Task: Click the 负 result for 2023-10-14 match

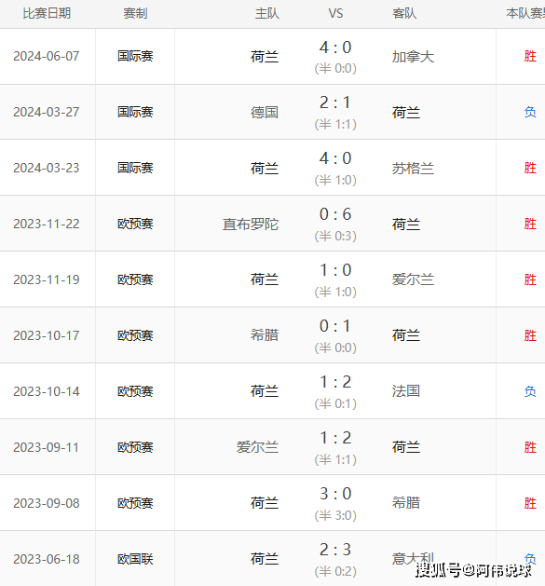Action: pyautogui.click(x=530, y=391)
